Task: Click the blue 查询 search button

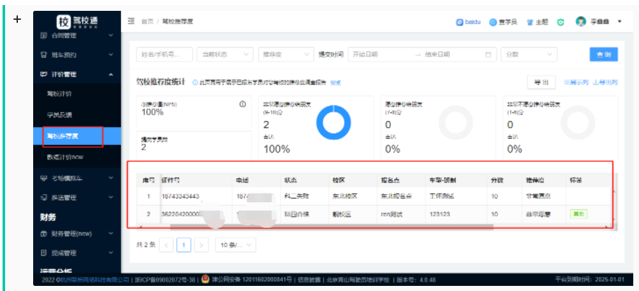Action: 603,55
